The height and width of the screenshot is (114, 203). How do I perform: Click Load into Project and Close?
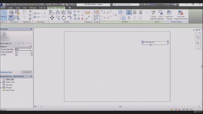[x=180, y=15]
